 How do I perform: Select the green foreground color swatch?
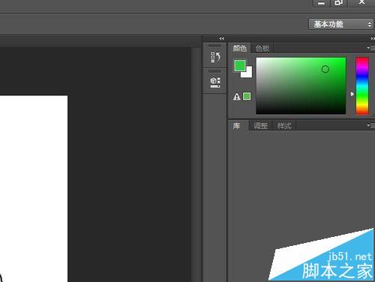240,65
